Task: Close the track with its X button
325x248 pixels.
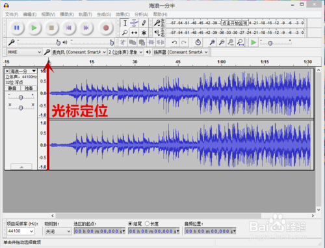Action: pos(7,71)
